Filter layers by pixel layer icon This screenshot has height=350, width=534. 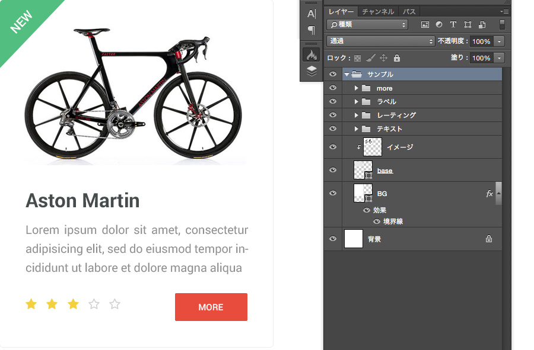(x=425, y=24)
